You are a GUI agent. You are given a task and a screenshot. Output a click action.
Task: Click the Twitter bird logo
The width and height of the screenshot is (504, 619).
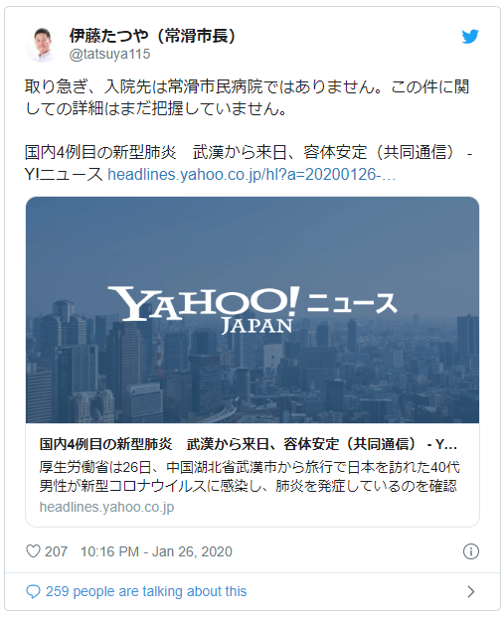[470, 37]
